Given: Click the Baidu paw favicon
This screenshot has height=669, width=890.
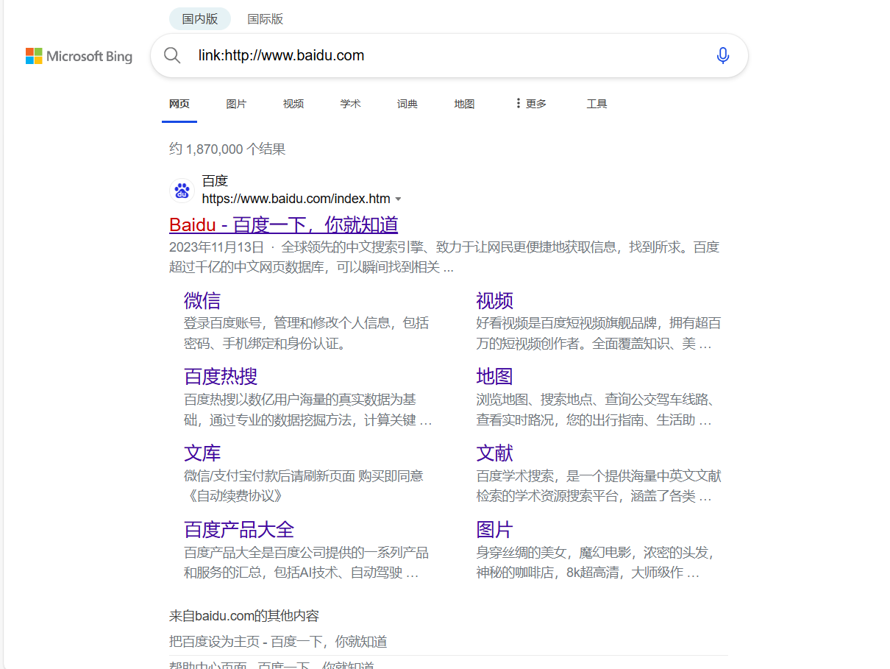Looking at the screenshot, I should point(182,191).
